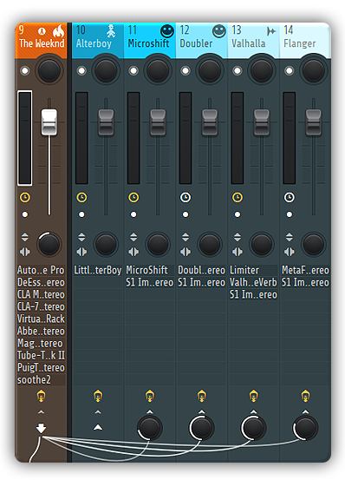Click the up/down polarity arrows on Valhalla

[238, 237]
